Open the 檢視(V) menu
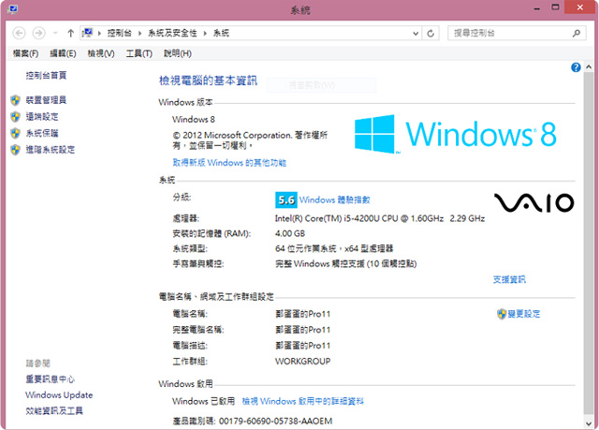599x430 pixels. click(x=101, y=53)
